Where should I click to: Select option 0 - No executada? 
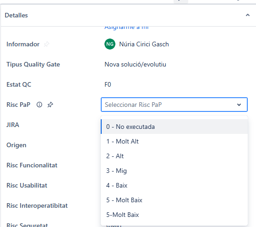click(x=174, y=127)
